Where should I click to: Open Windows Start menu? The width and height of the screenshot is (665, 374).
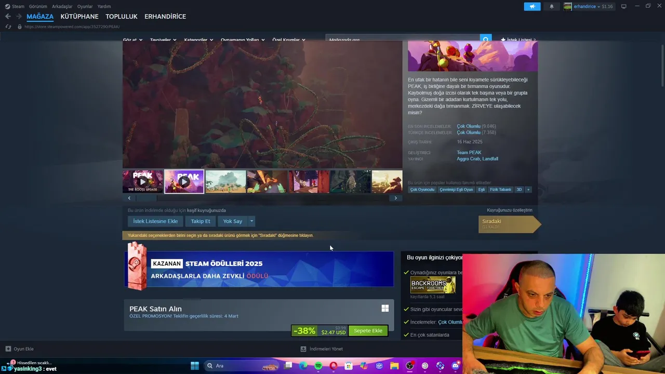point(195,366)
